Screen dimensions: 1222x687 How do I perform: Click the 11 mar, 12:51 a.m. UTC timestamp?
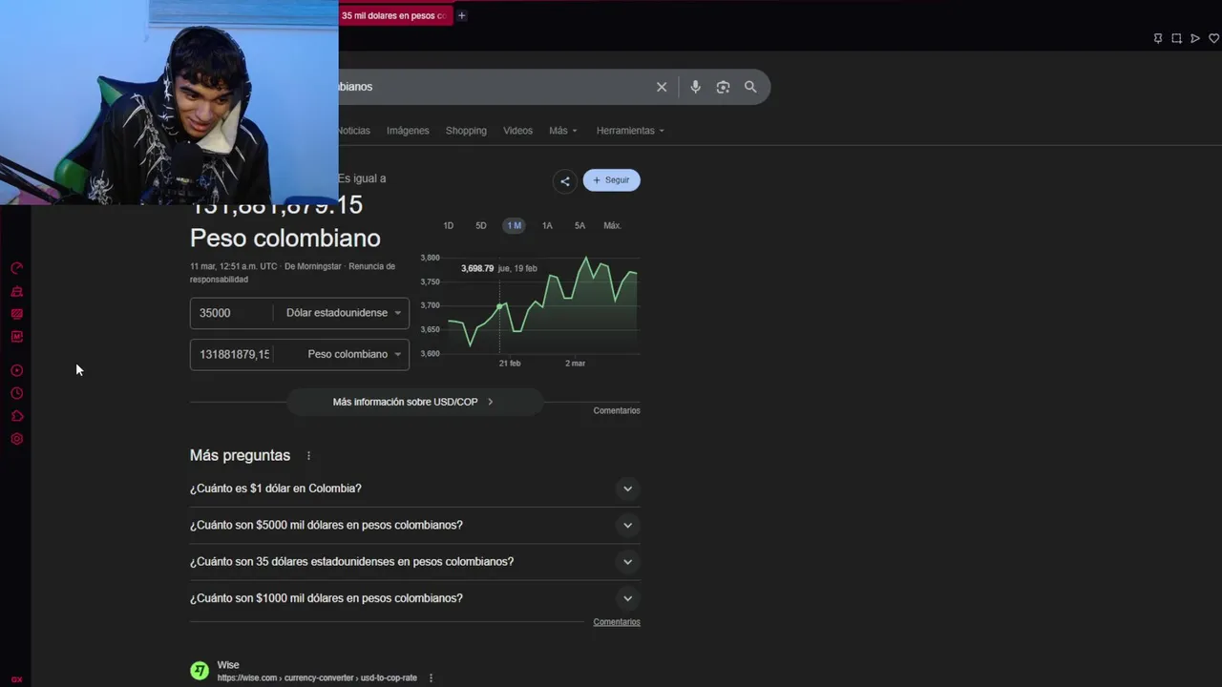(x=233, y=267)
